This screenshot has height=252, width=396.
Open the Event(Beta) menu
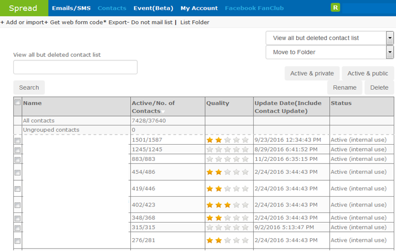tap(153, 8)
